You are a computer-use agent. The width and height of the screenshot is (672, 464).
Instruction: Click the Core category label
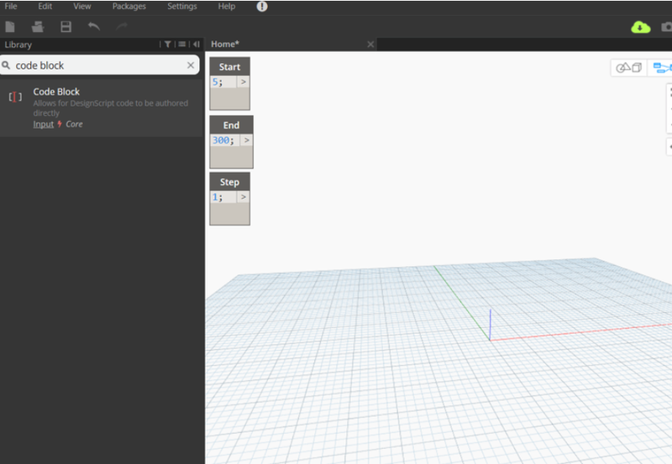tap(74, 124)
